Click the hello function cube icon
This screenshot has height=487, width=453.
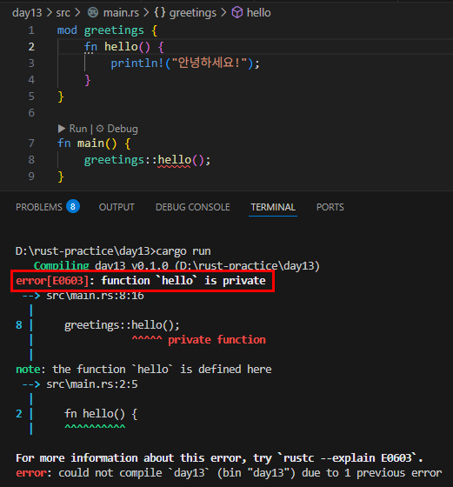[x=237, y=13]
